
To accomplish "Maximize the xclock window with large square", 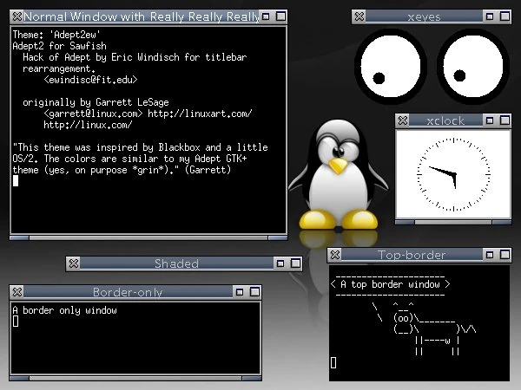I will [x=505, y=120].
